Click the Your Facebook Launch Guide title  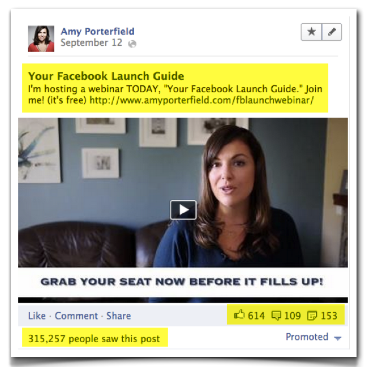coord(106,76)
